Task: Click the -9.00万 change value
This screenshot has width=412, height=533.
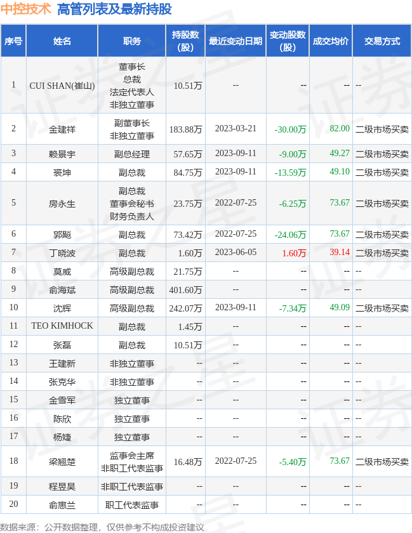Action: point(293,154)
